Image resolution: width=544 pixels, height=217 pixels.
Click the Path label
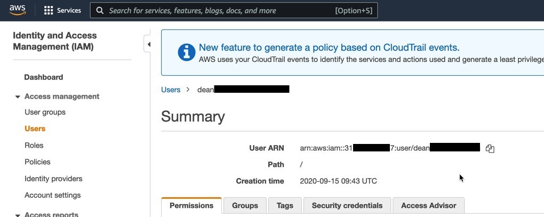pyautogui.click(x=276, y=165)
